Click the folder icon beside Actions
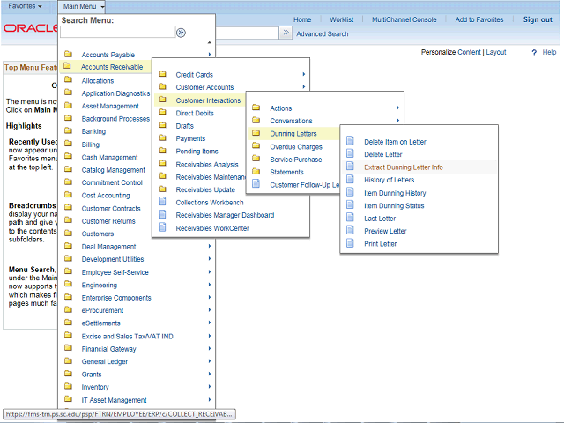Viewport: 564px width, 423px height. tap(256, 108)
